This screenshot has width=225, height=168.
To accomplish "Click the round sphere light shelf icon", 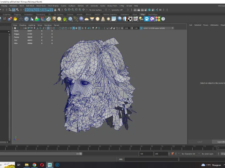I will pyautogui.click(x=97, y=19).
